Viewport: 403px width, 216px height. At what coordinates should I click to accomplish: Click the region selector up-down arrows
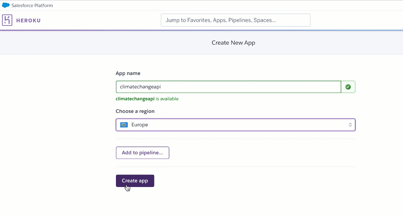350,125
